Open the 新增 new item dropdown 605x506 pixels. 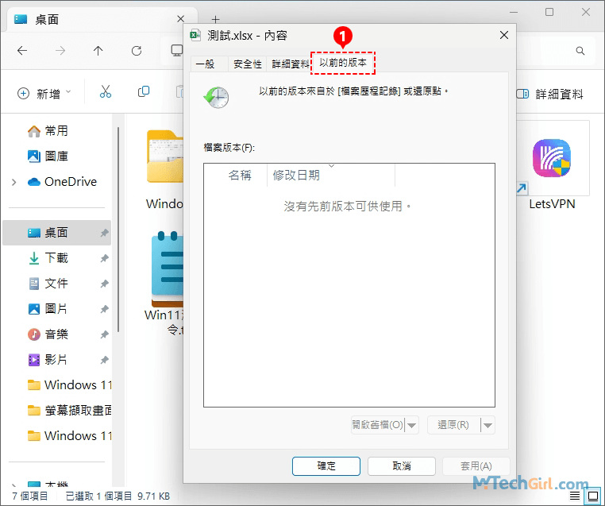pos(44,94)
